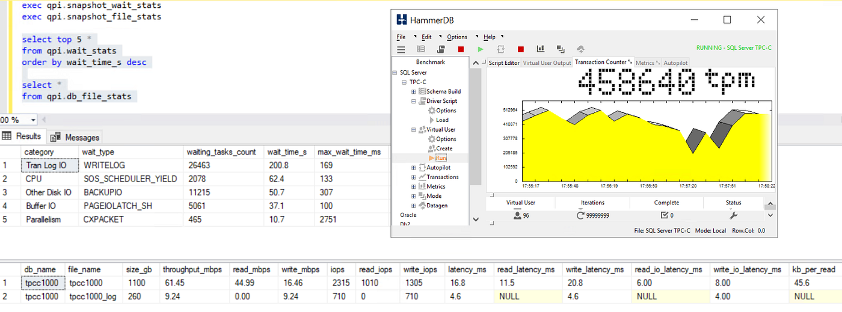The image size is (842, 312).
Task: Select the tpcc1000_log file_name cell
Action: coord(93,296)
